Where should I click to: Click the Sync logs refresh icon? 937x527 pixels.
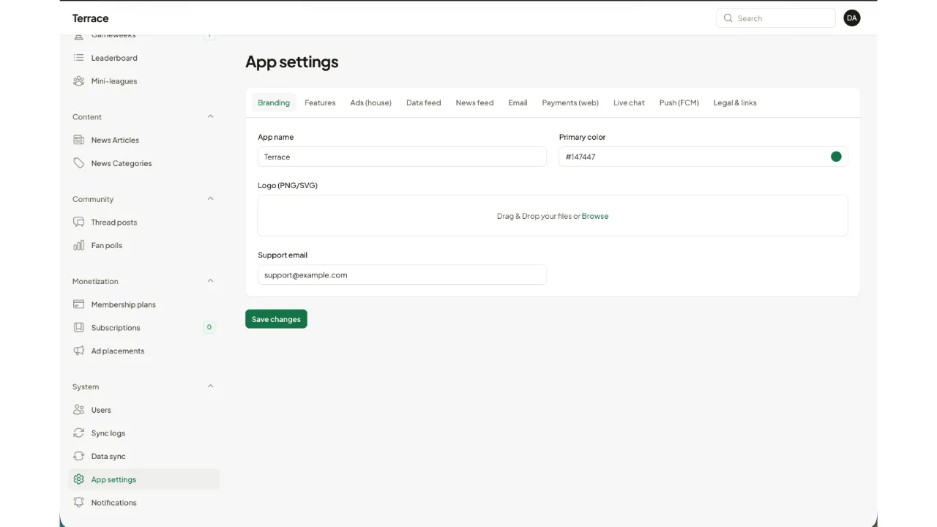(x=79, y=433)
